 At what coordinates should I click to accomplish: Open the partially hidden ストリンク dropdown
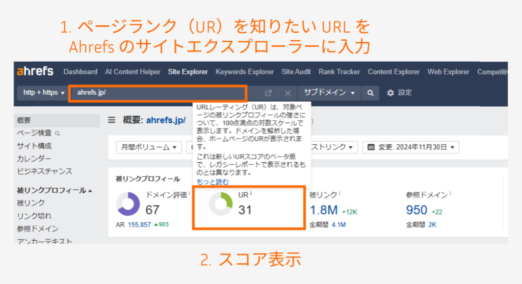pyautogui.click(x=334, y=147)
